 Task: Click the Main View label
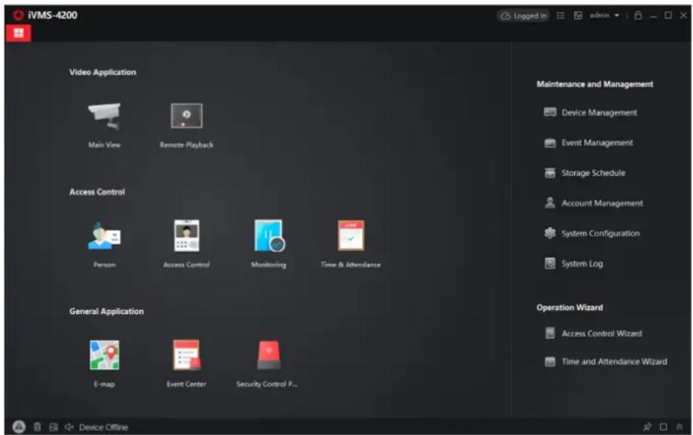coord(104,145)
